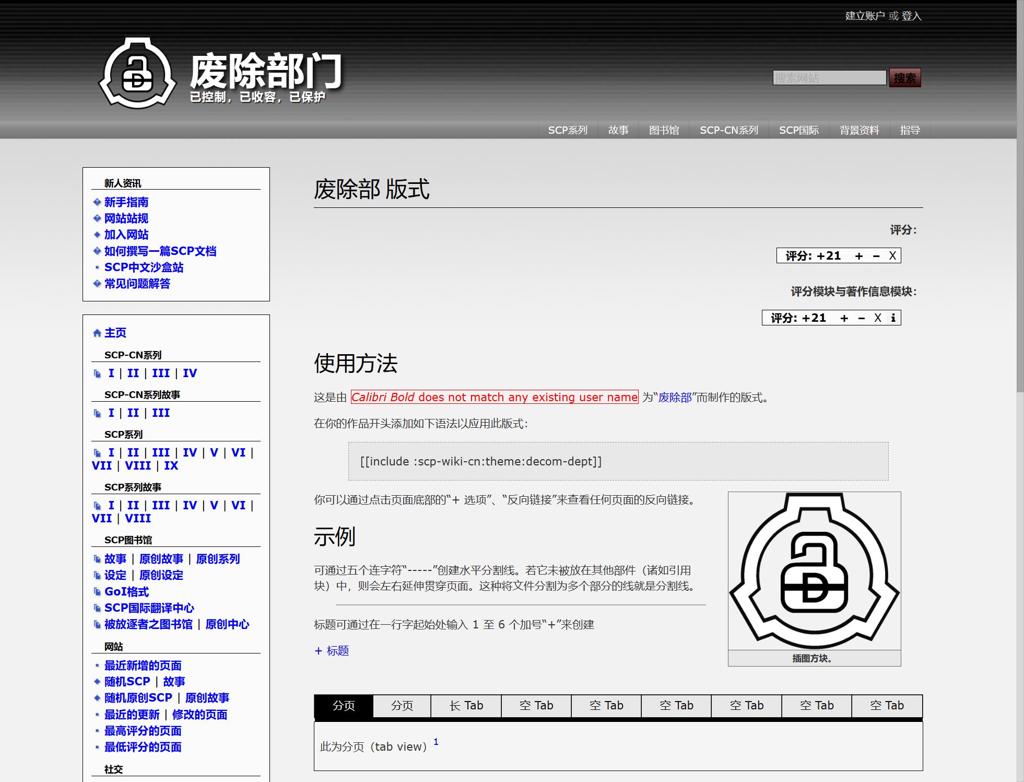Click footnote 1 after 此为分页
Viewport: 1024px width, 782px height.
pos(436,741)
